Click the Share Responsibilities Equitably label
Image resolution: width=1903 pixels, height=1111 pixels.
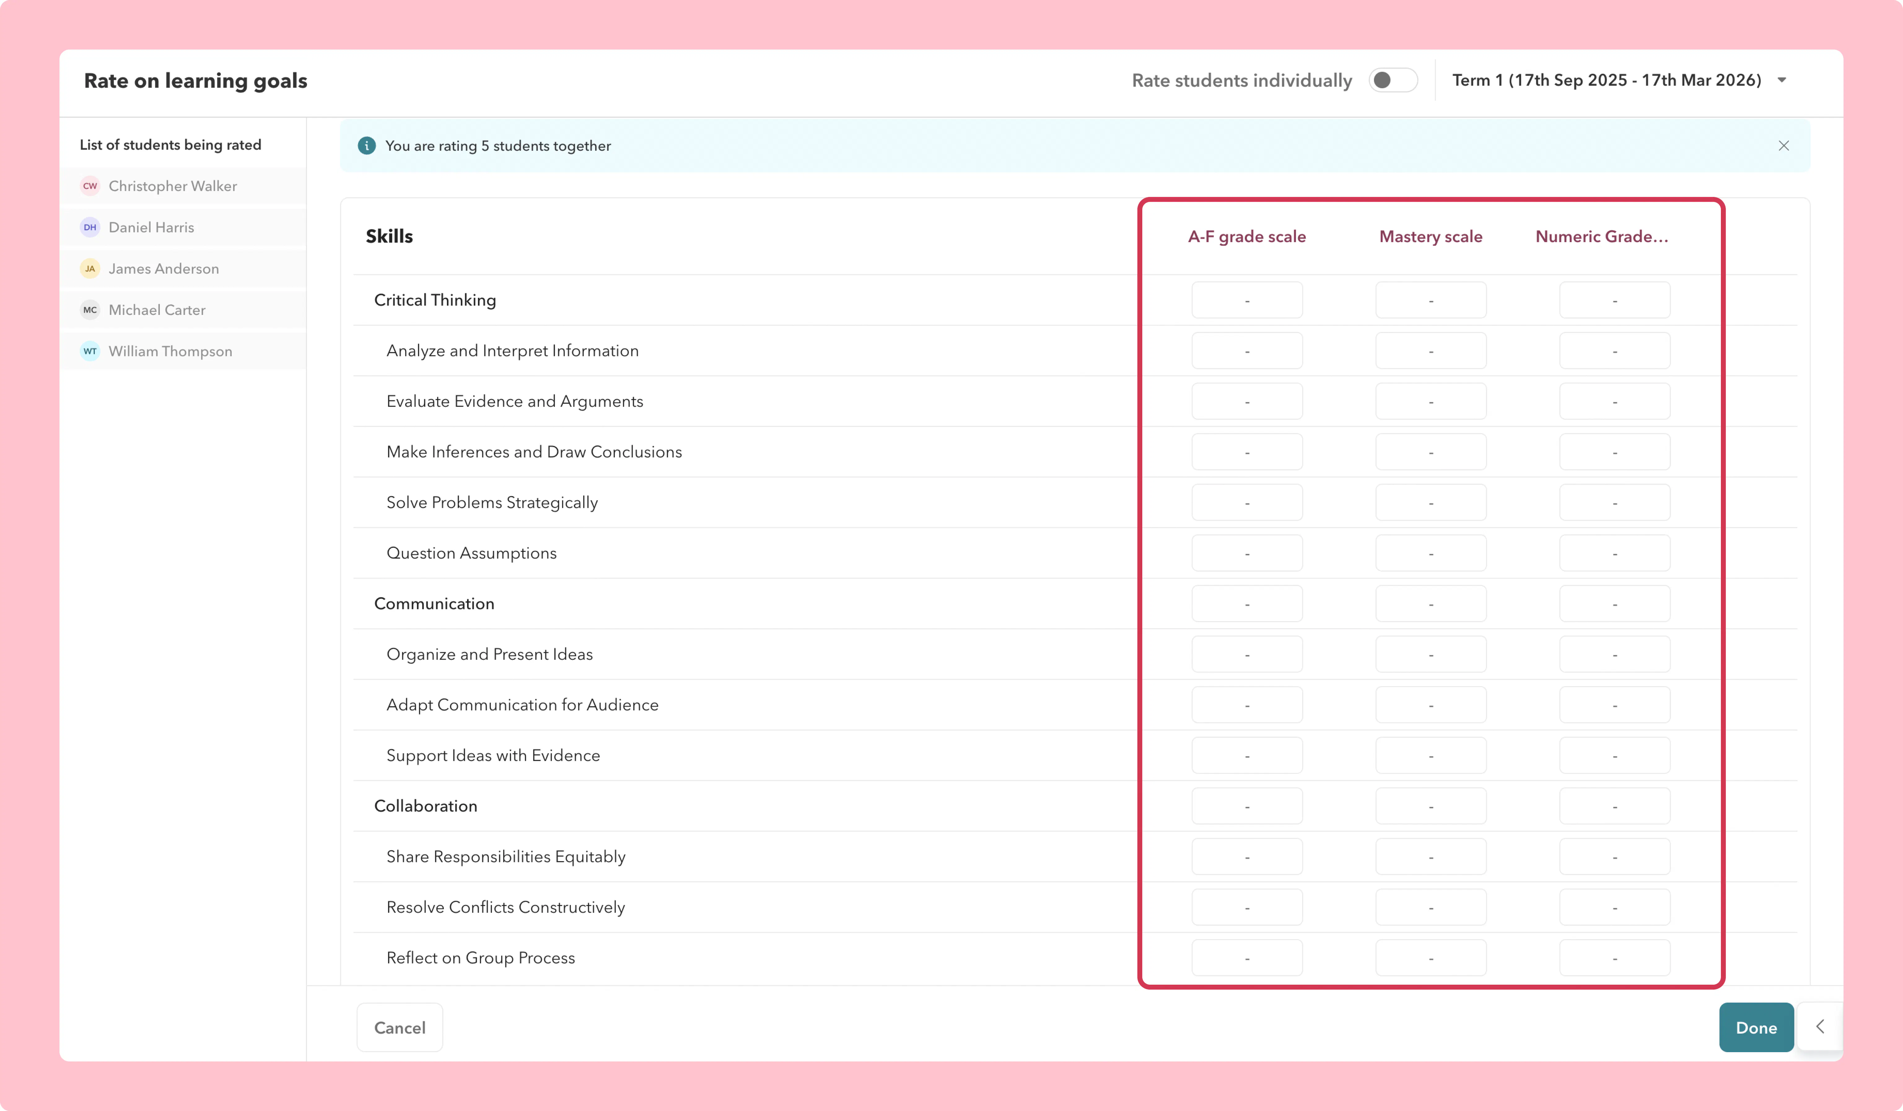pos(506,857)
